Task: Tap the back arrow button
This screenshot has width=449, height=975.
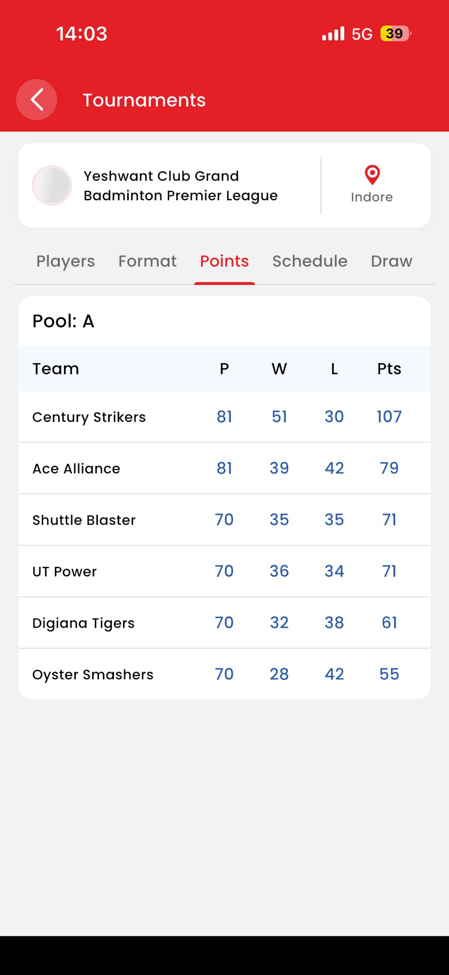Action: [37, 100]
